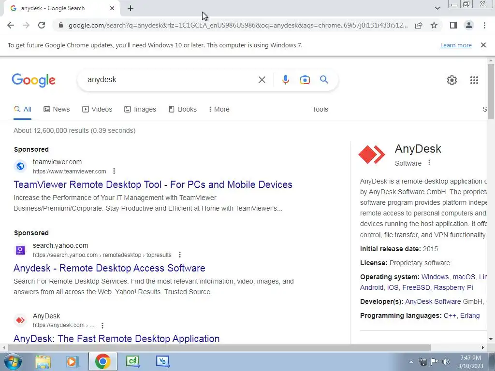Share this page via share icon
Viewport: 495px width, 371px height.
(x=419, y=25)
